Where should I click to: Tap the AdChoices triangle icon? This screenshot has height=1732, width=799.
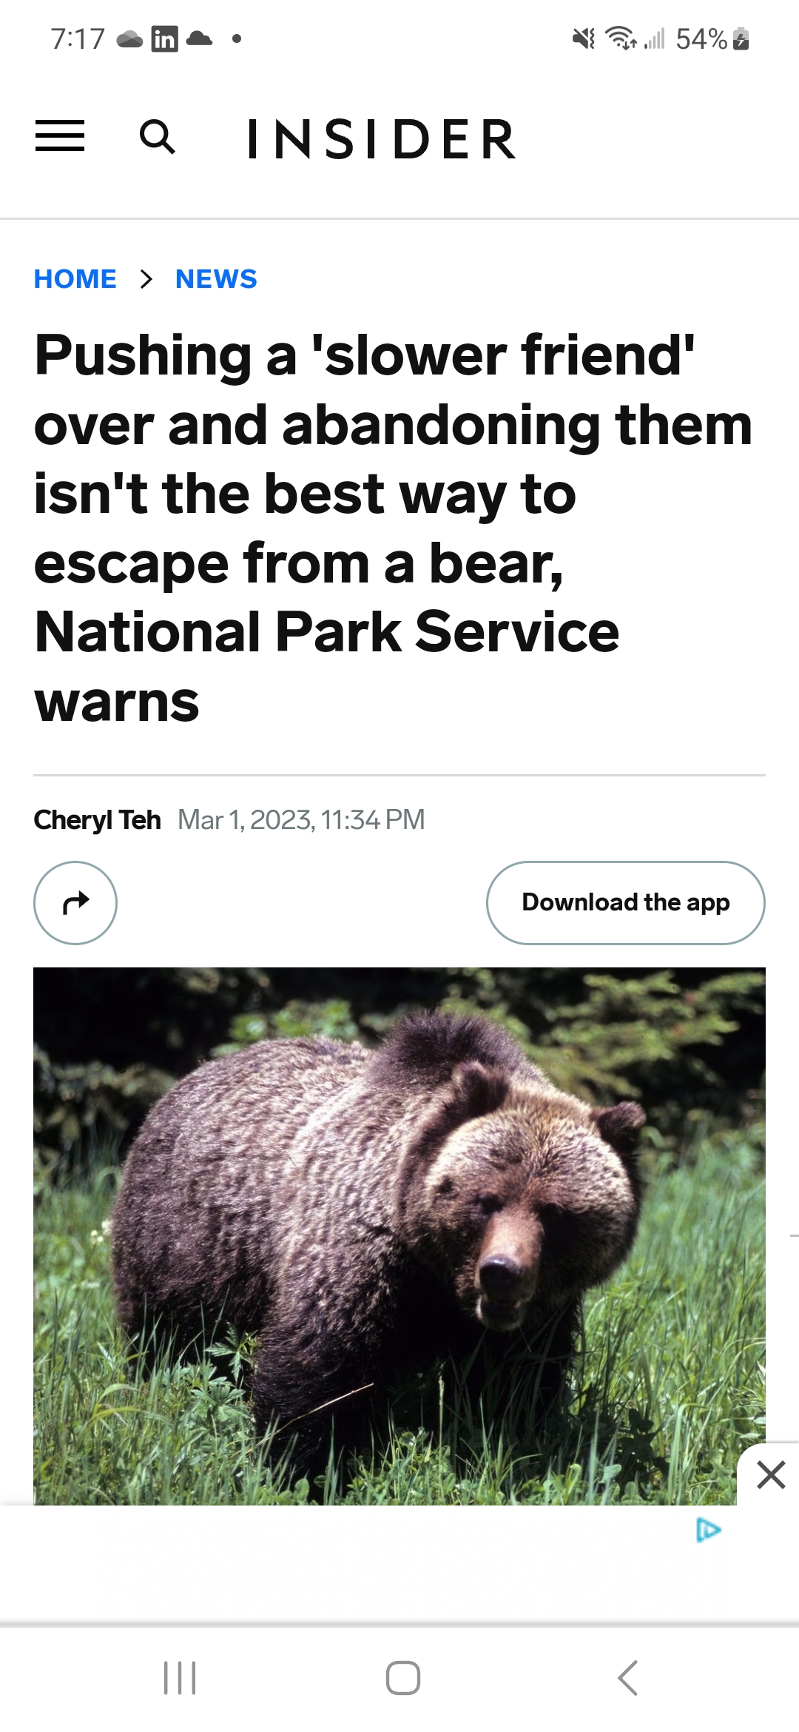coord(708,1529)
